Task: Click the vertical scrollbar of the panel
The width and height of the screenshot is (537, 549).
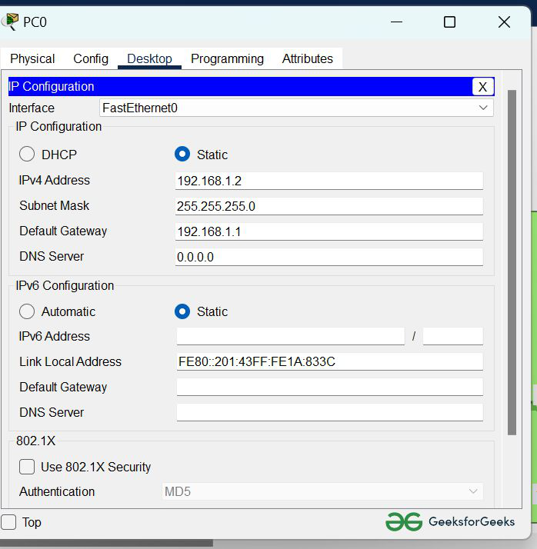Action: pyautogui.click(x=512, y=263)
